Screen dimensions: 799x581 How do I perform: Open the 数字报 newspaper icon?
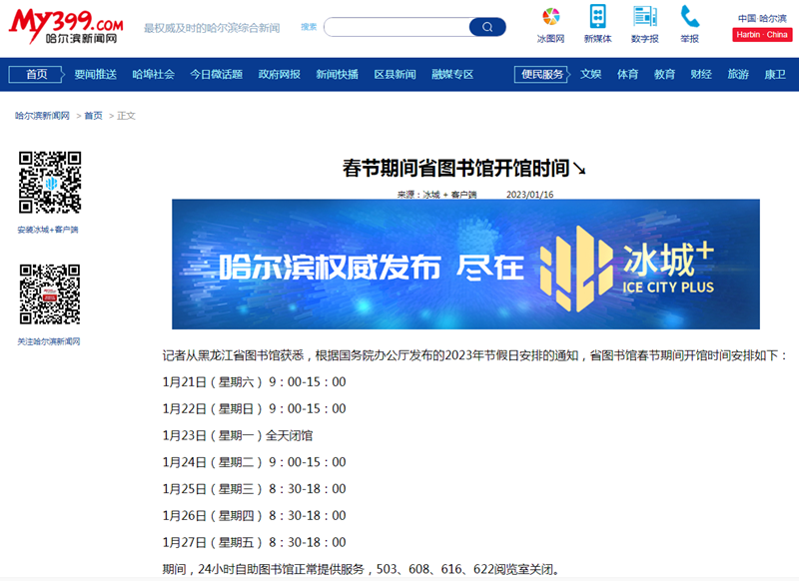pos(645,17)
